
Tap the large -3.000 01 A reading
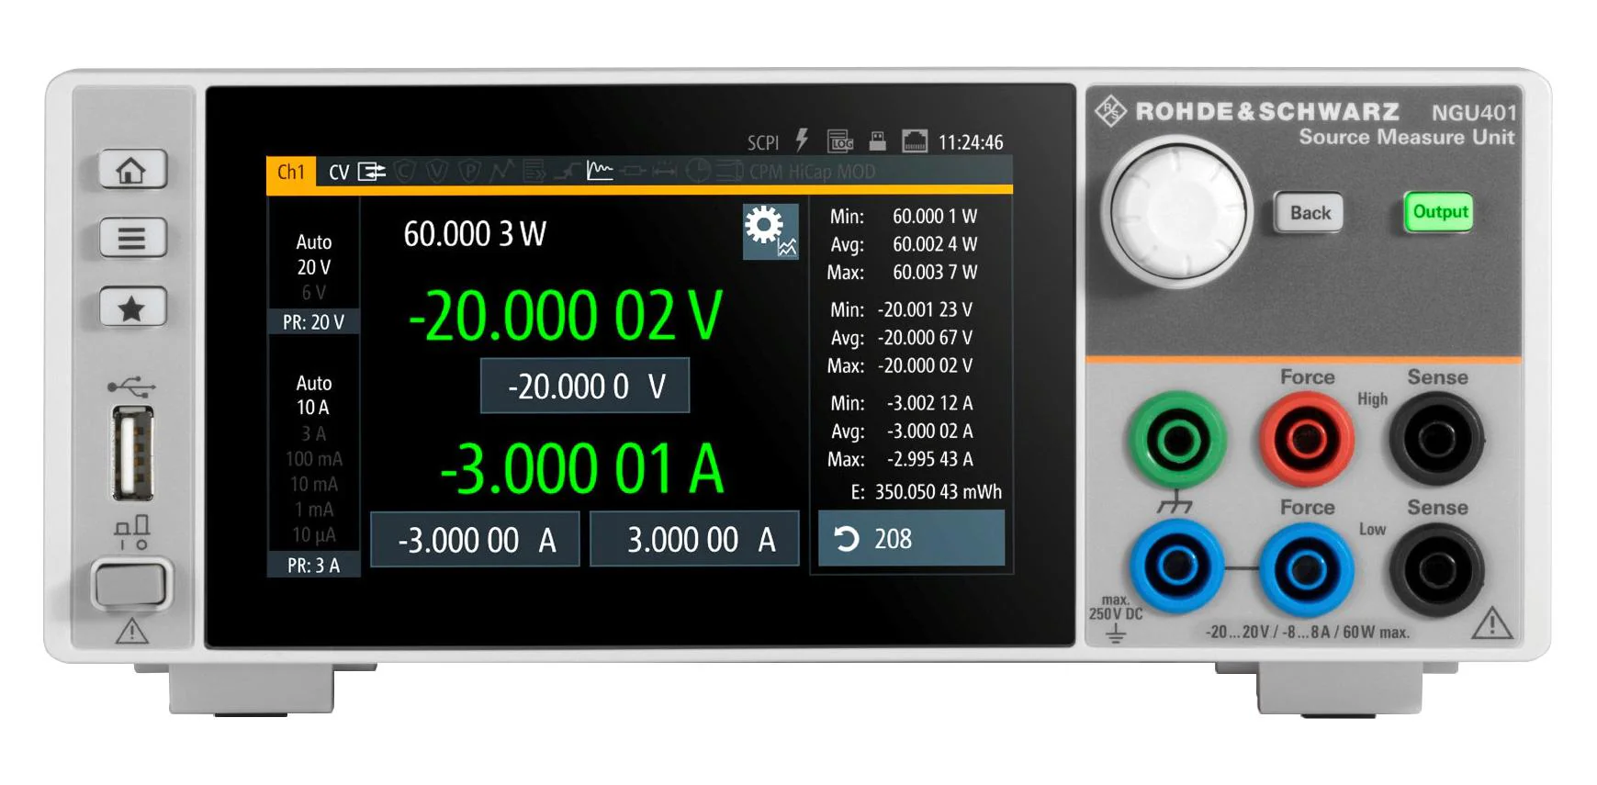pos(581,469)
